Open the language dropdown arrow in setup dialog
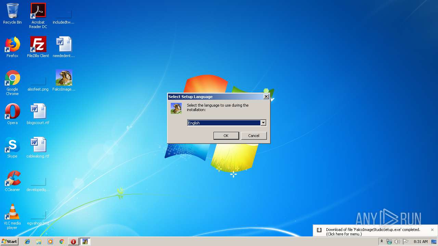The image size is (438, 246). coord(263,123)
